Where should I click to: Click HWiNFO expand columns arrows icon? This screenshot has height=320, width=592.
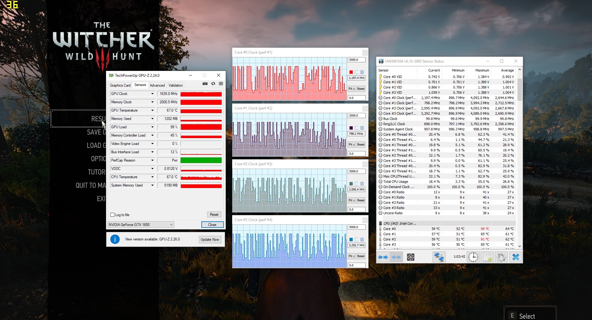coord(383,257)
